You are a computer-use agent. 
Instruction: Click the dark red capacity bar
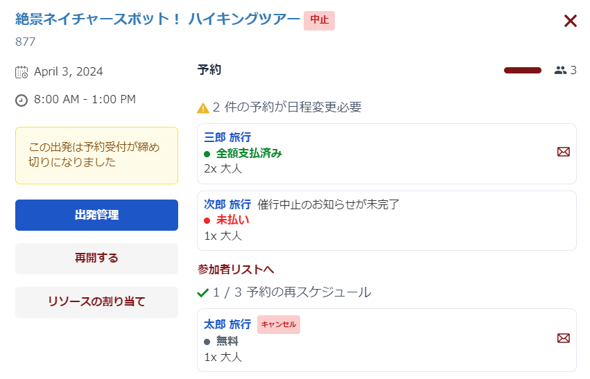pyautogui.click(x=522, y=70)
